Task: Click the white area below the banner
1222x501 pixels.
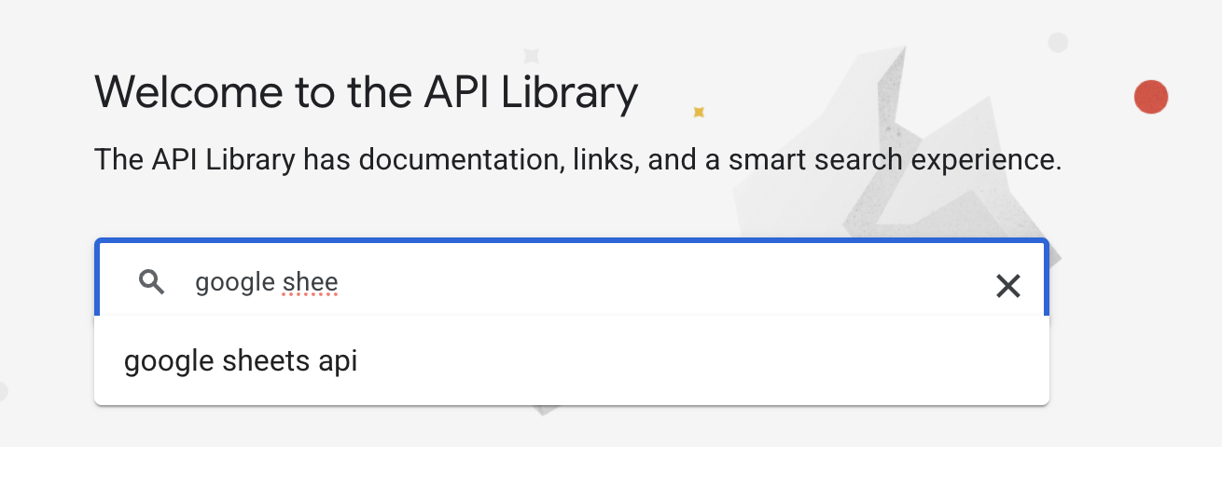Action: [x=611, y=474]
